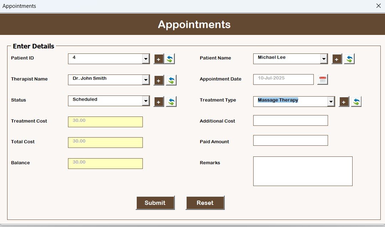Refresh the Therapist Name list
This screenshot has width=385, height=227.
pyautogui.click(x=171, y=80)
